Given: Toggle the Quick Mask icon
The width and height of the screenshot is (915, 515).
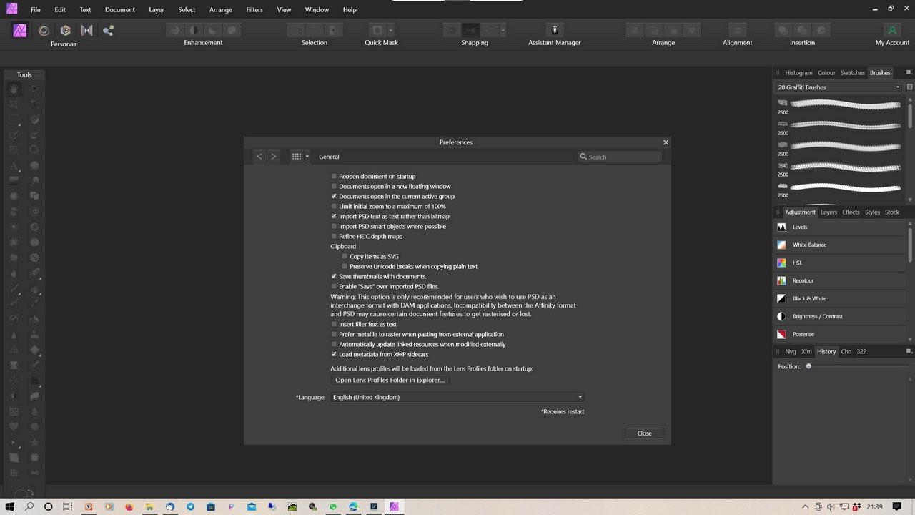Looking at the screenshot, I should pyautogui.click(x=377, y=30).
